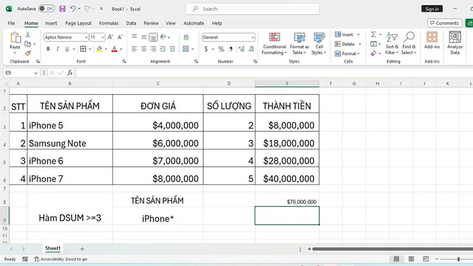Toggle Middle Align vertical alignment
The image size is (473, 266).
tap(144, 37)
